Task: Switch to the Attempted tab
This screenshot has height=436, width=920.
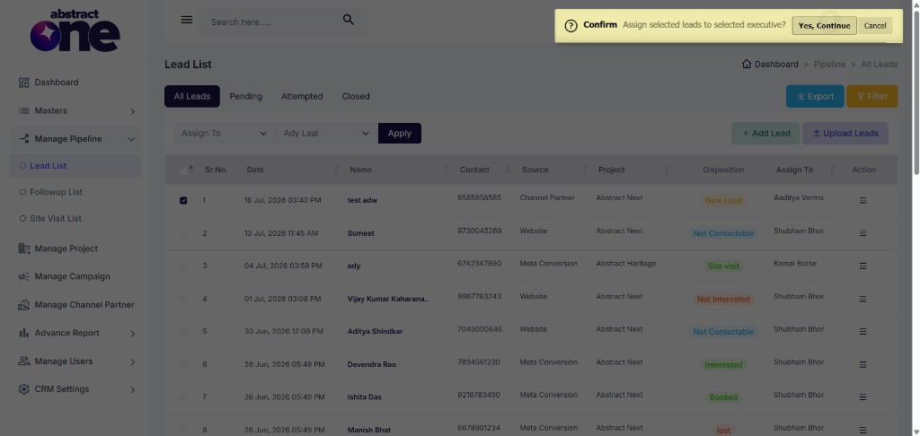Action: click(302, 96)
